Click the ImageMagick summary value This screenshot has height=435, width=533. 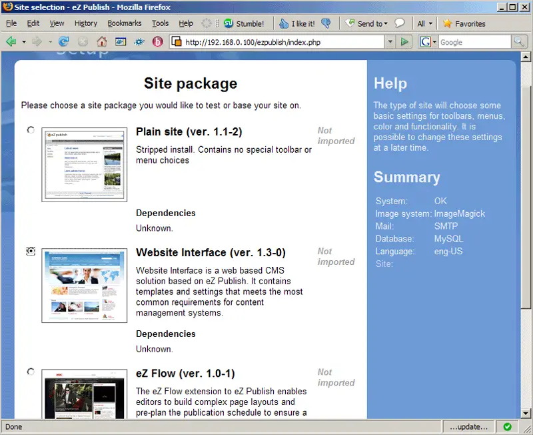click(x=459, y=213)
